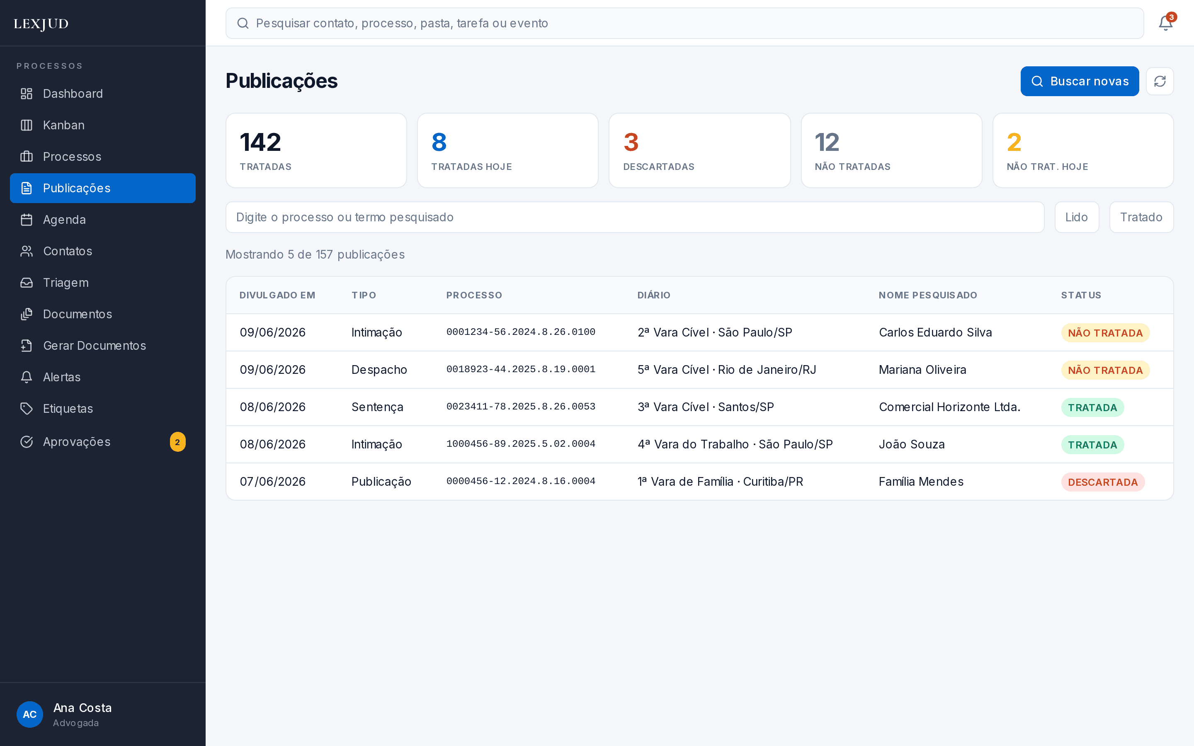The height and width of the screenshot is (746, 1194).
Task: Open the 12 Não Tratadas stat card
Action: pyautogui.click(x=891, y=150)
